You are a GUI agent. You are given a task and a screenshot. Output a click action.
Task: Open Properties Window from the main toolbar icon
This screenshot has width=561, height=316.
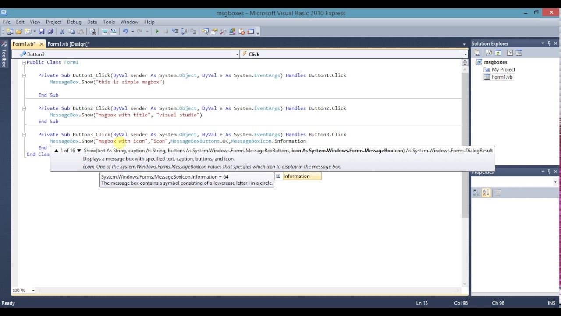tap(214, 32)
